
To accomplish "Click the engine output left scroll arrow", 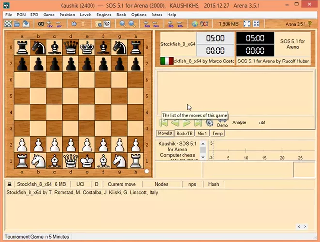I will 299,227.
